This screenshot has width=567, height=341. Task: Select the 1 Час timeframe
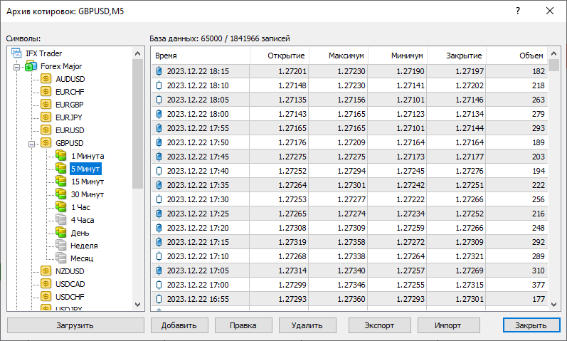point(80,207)
